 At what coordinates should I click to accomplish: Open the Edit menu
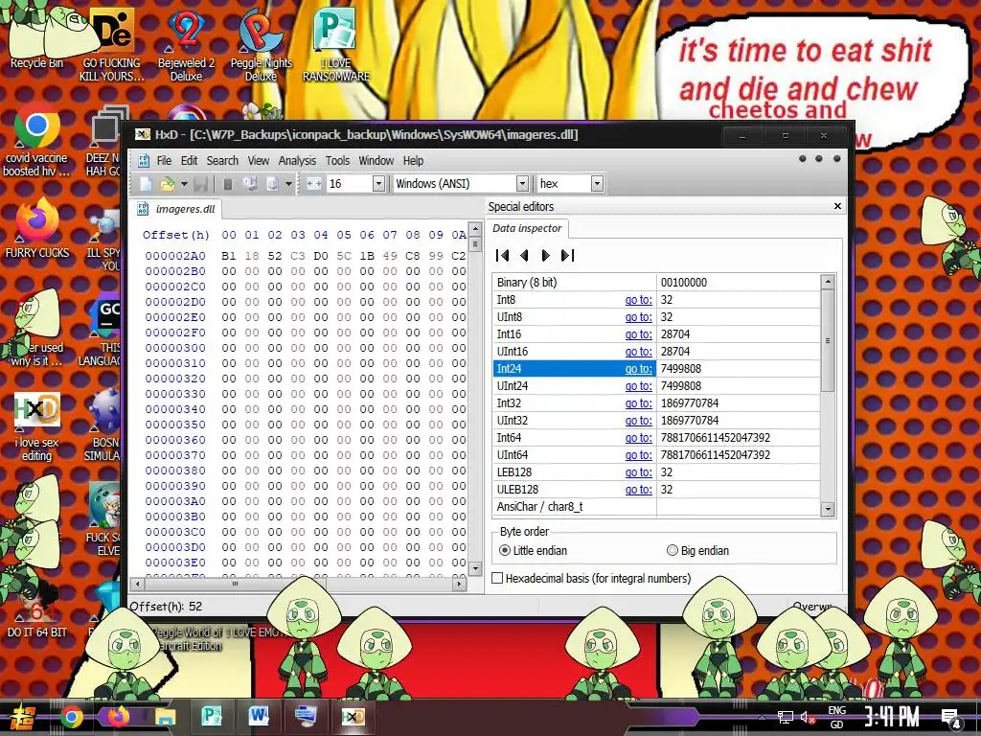coord(189,161)
